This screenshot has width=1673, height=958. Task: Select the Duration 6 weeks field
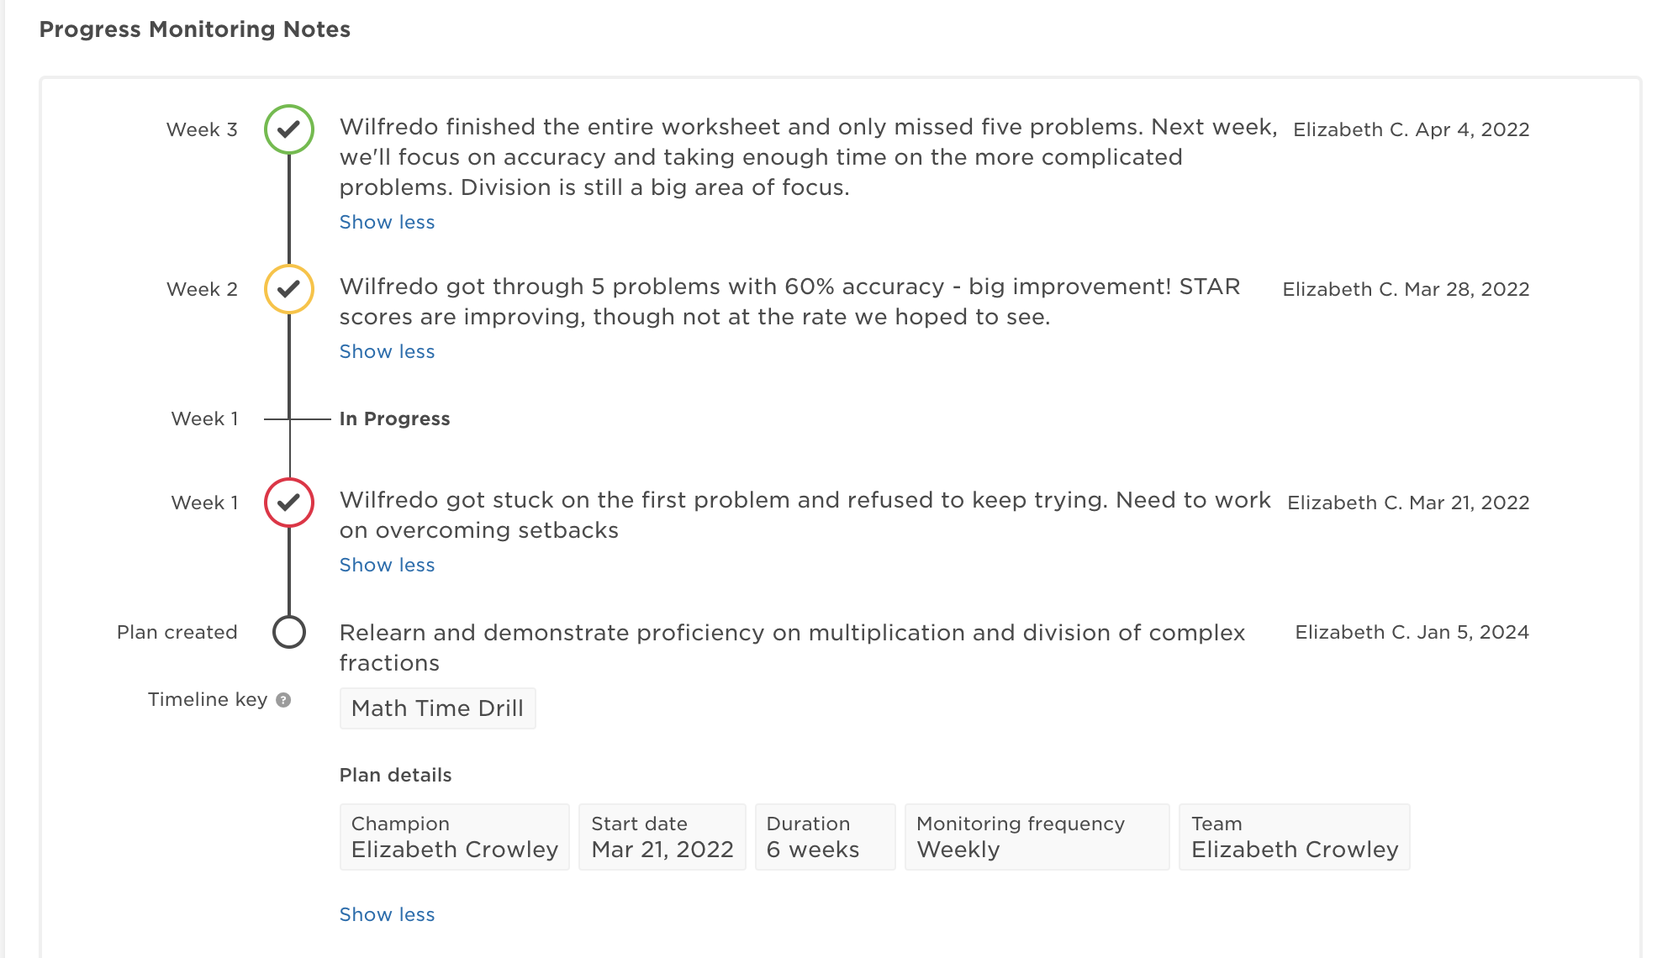824,837
